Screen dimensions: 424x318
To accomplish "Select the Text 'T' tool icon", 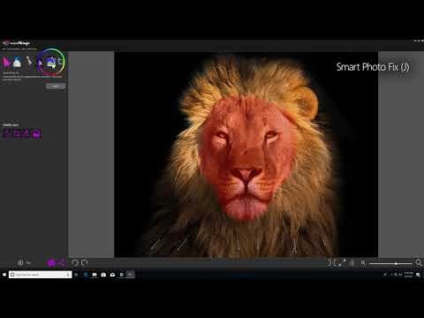I will coord(60,61).
